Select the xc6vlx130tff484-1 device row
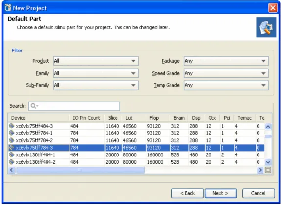Viewport: 281px width, 205px height. pos(136,155)
